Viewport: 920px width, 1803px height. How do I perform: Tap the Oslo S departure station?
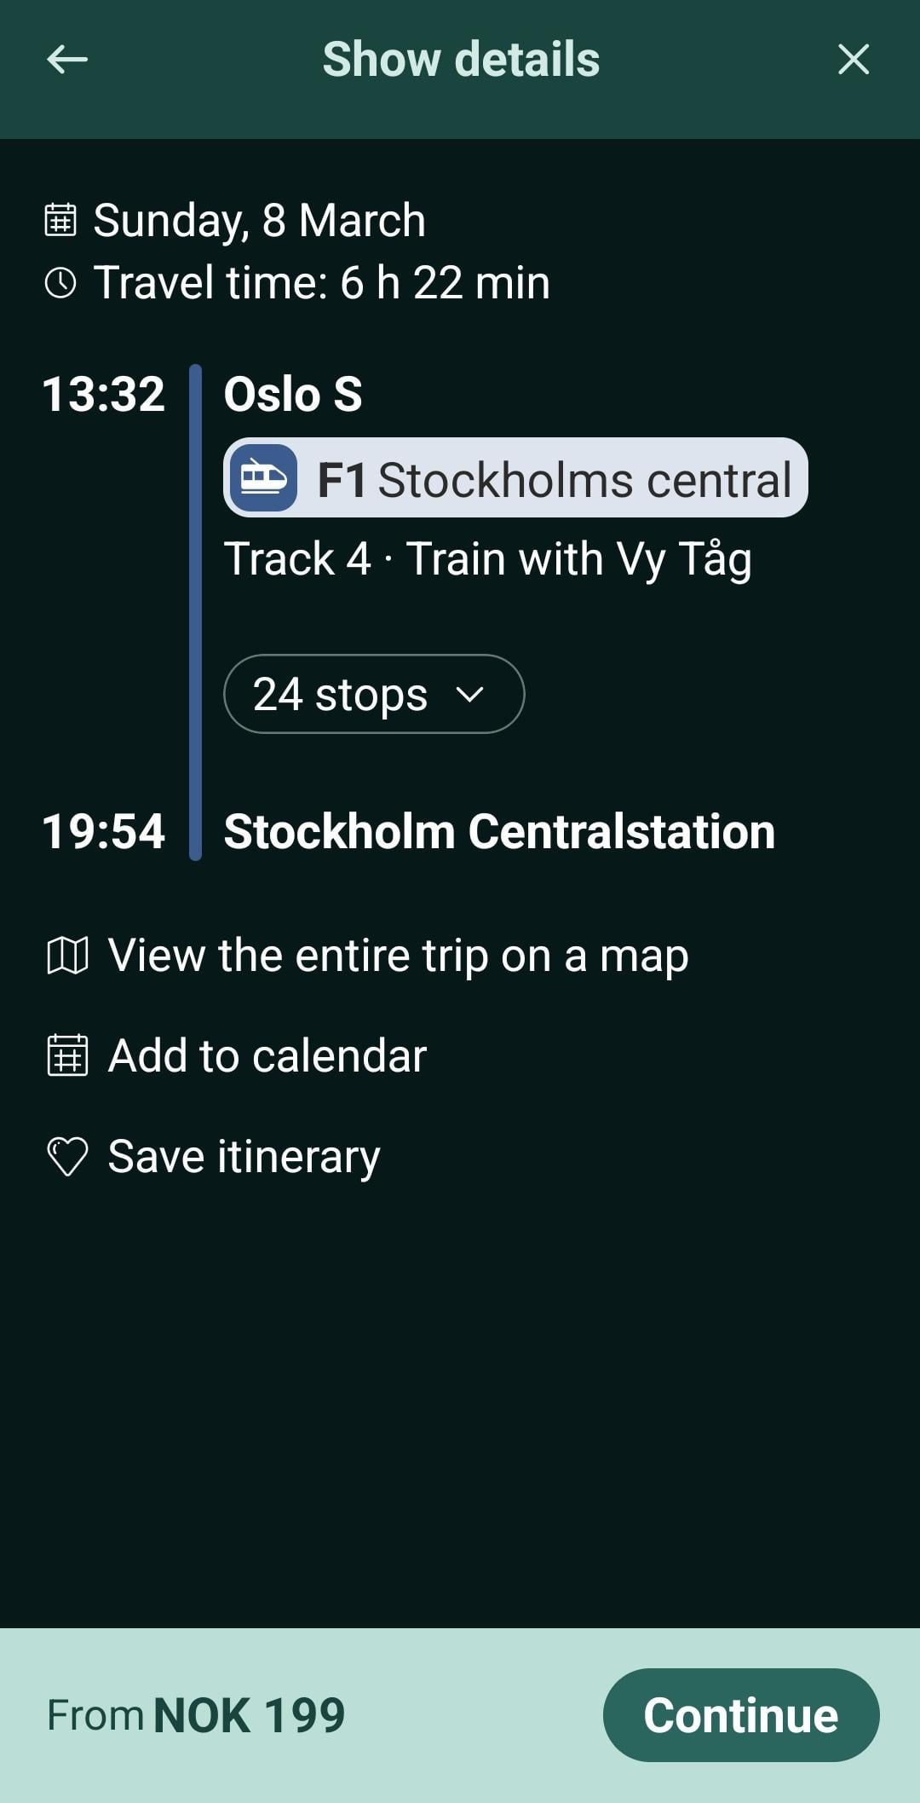point(293,394)
